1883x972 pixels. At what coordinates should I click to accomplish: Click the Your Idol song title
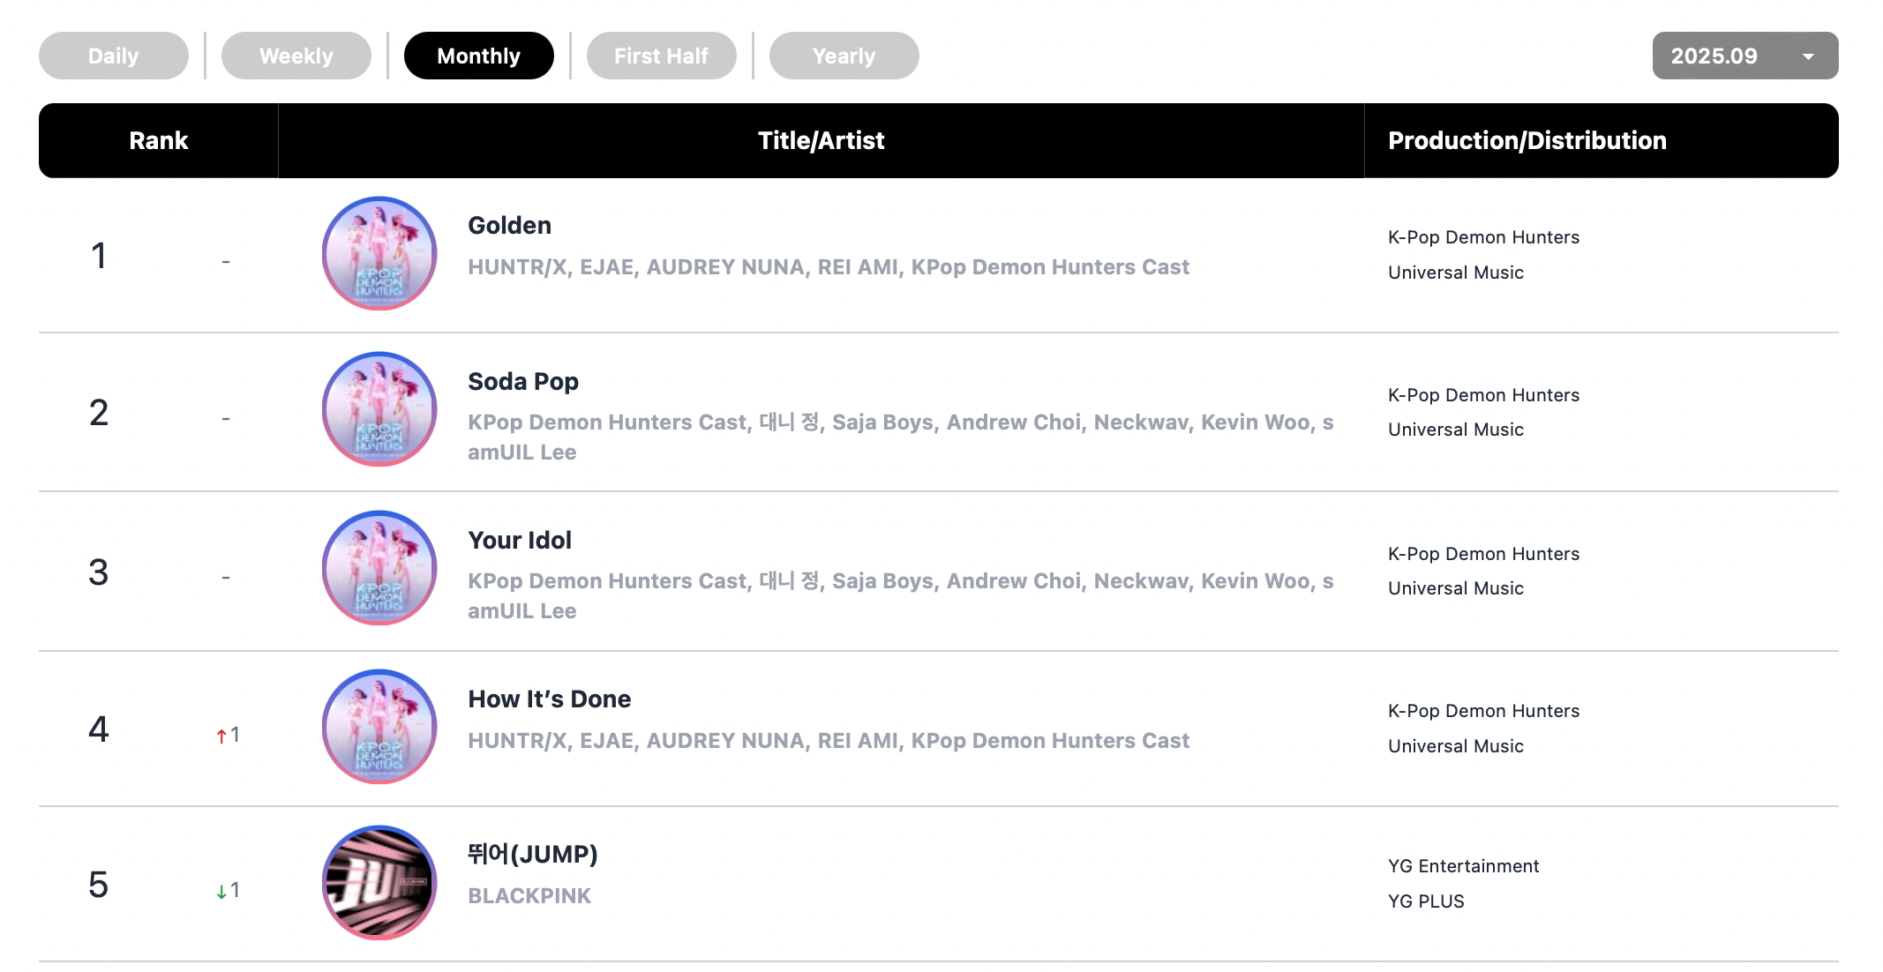(520, 541)
